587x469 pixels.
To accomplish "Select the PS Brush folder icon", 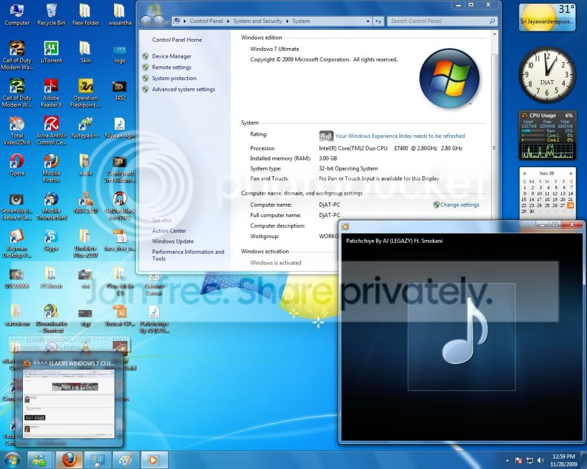I will (51, 278).
